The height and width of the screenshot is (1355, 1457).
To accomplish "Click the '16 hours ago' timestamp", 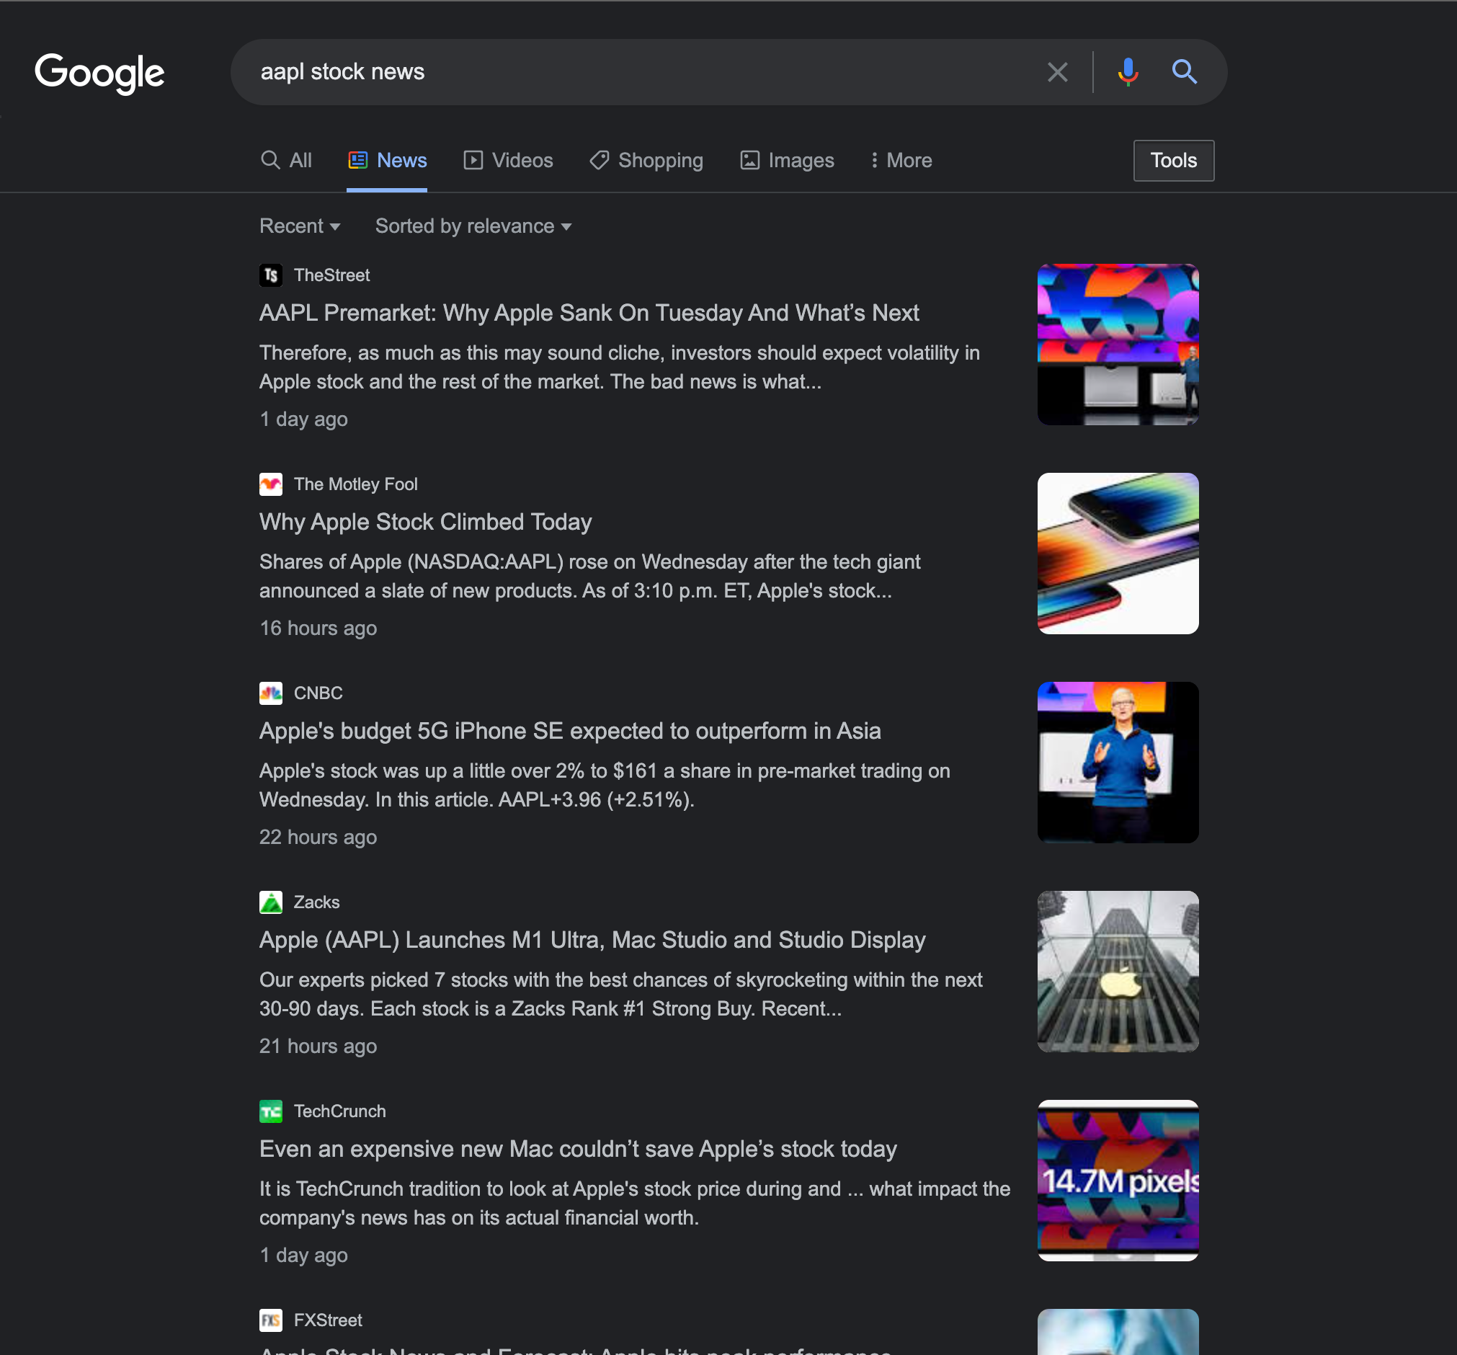I will tap(318, 628).
